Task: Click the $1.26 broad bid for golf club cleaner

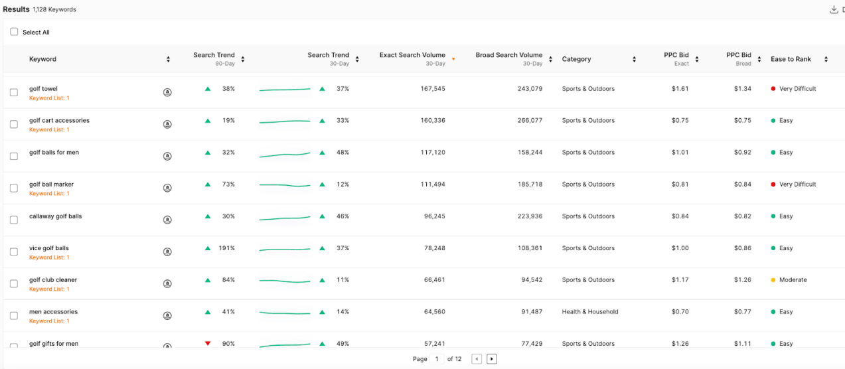Action: 743,280
